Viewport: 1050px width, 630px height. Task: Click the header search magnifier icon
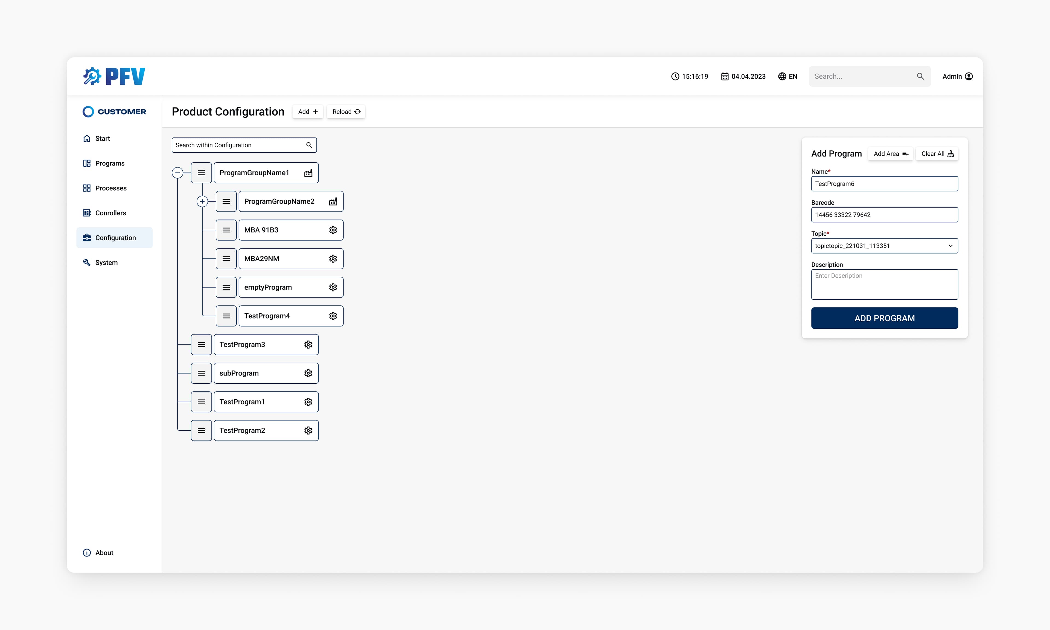(x=920, y=76)
